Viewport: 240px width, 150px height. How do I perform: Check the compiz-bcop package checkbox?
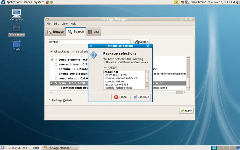click(x=56, y=78)
